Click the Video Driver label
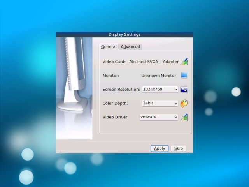 (x=115, y=117)
